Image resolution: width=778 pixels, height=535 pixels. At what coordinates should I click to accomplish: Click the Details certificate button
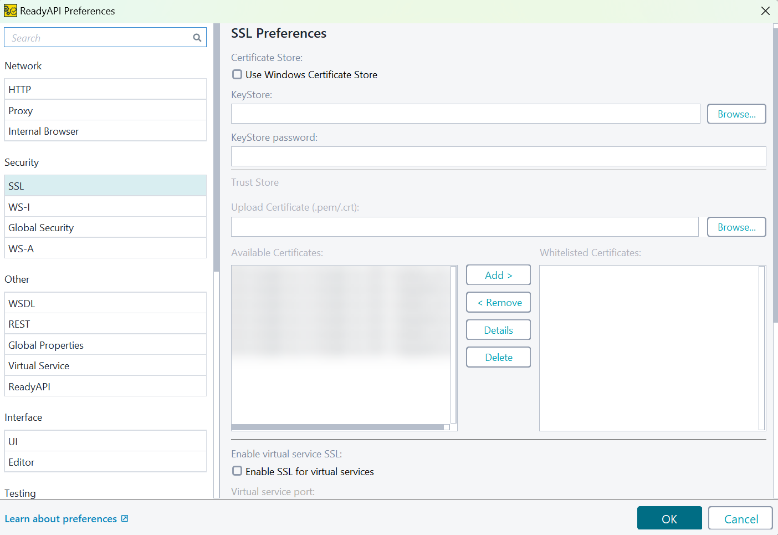click(498, 330)
